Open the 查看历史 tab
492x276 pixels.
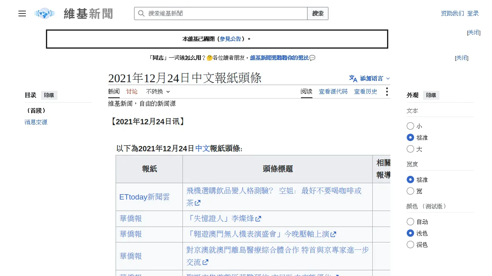366,92
